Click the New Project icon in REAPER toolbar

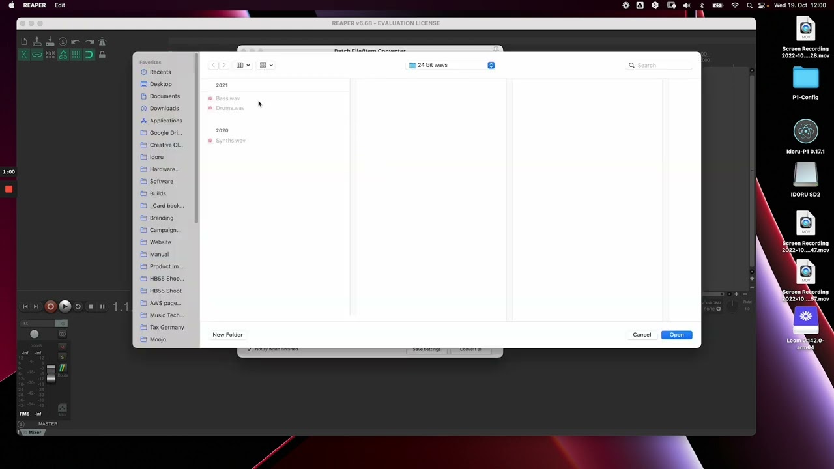24,42
